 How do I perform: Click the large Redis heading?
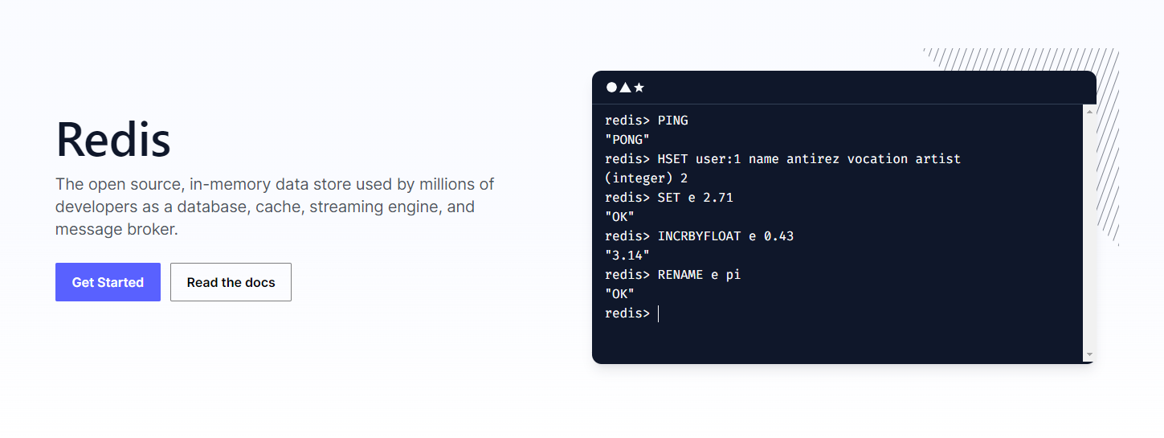113,138
